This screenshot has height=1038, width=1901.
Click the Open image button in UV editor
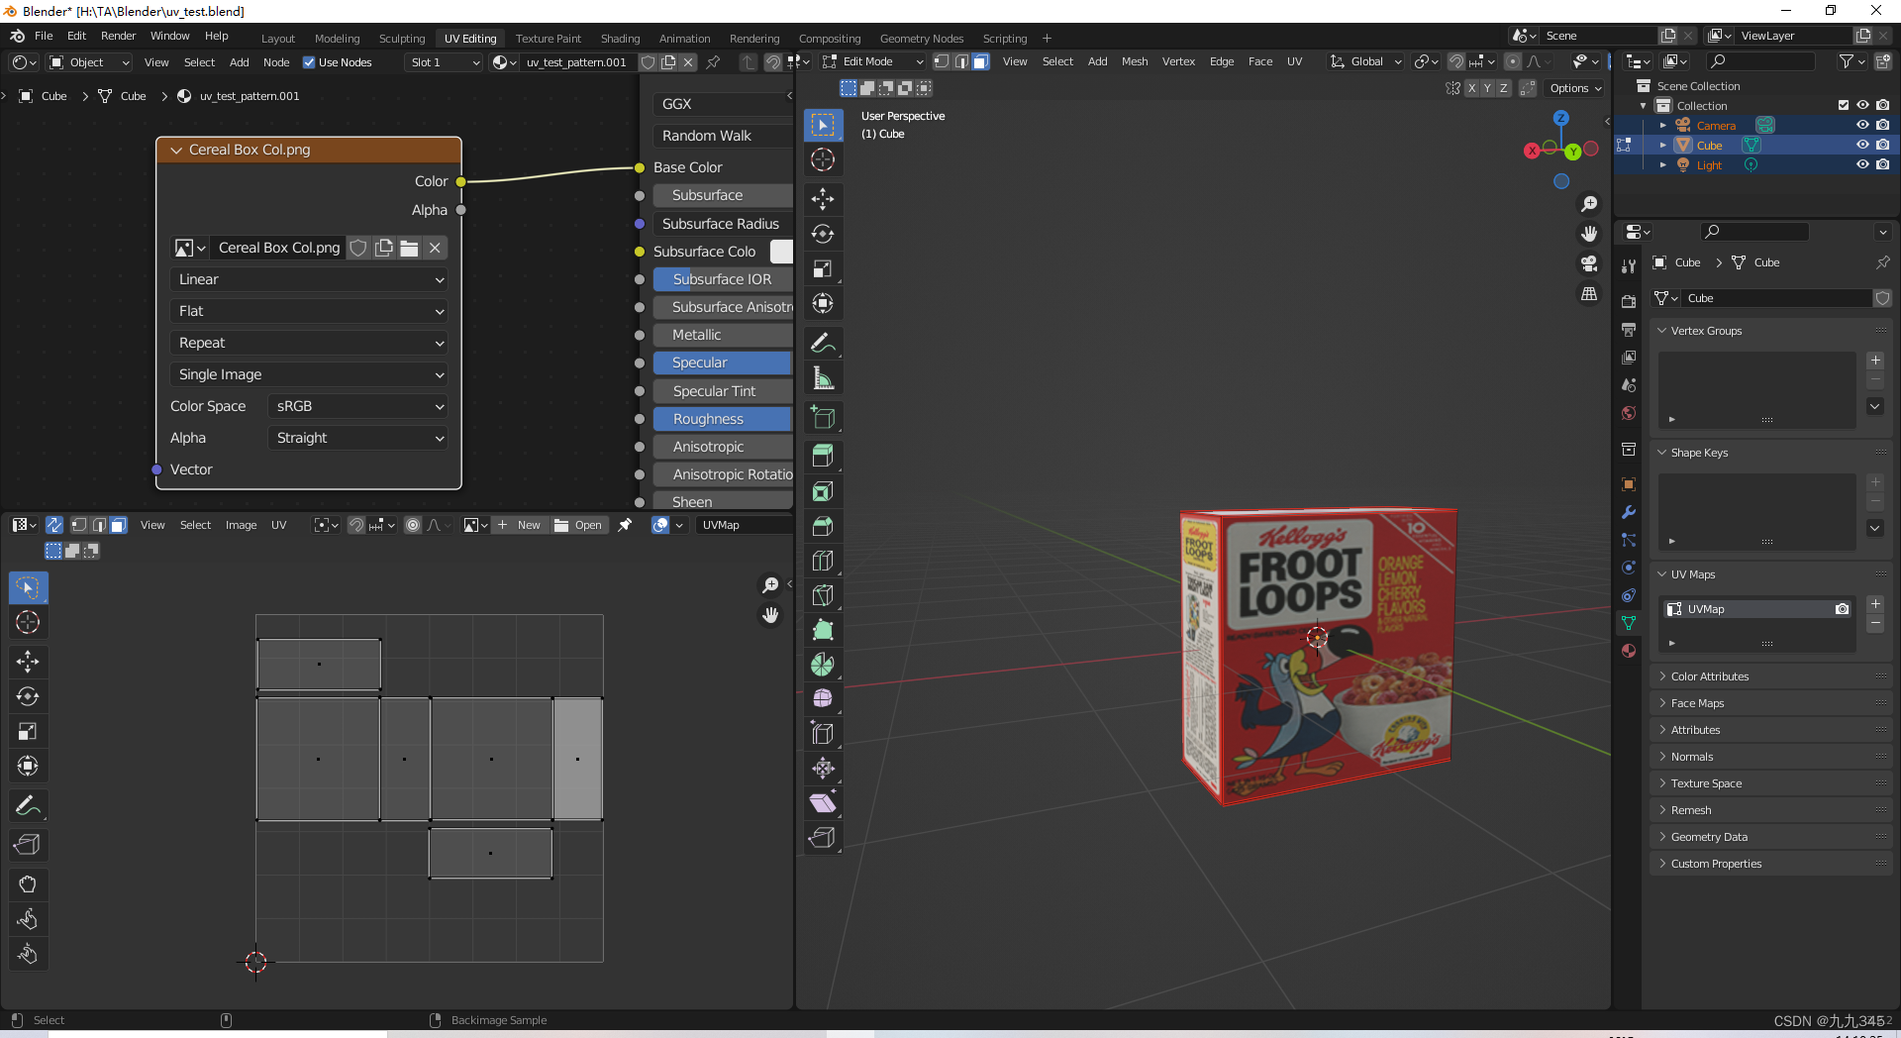click(579, 525)
